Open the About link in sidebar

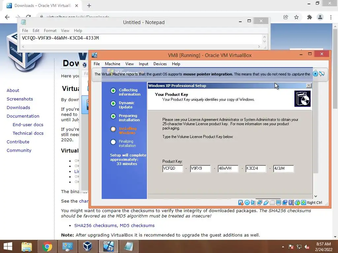pos(13,90)
